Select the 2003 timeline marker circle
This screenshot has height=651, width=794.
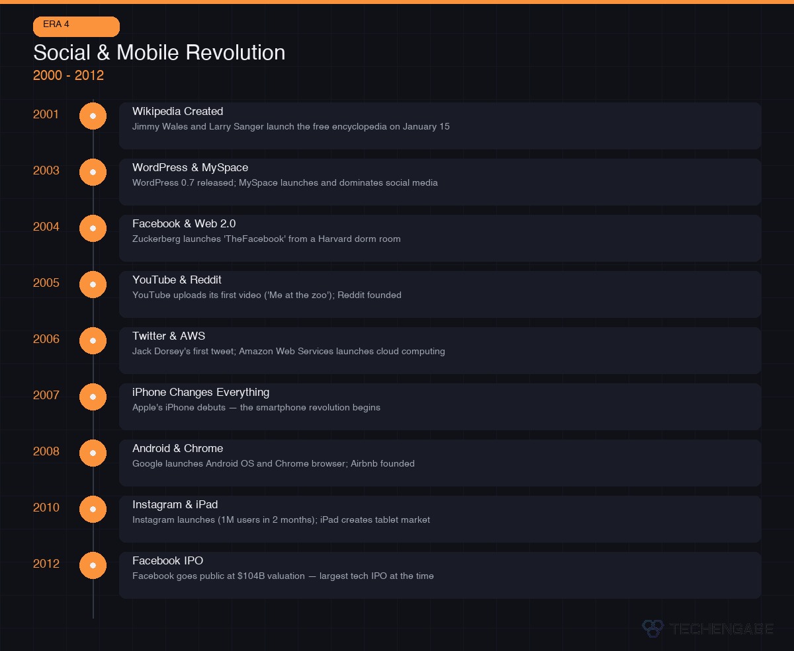(93, 172)
